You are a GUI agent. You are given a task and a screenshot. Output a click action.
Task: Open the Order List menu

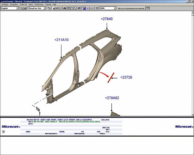[x=23, y=5]
